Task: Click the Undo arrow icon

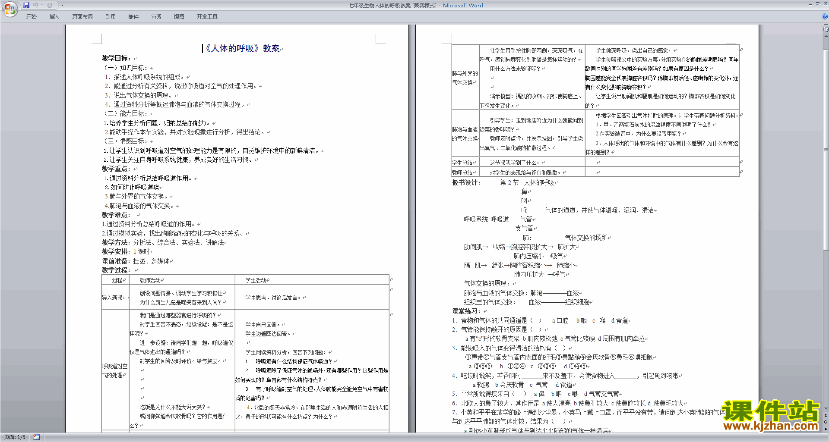Action: 35,5
